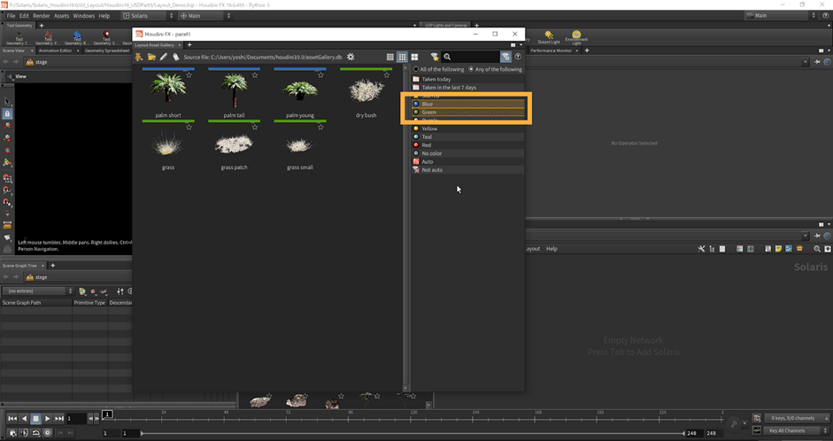
Task: Select the 'grass patch' asset thumbnail
Action: [234, 143]
